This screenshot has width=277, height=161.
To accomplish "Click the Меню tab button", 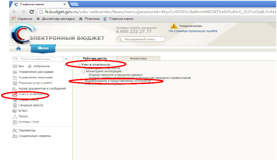I will click(43, 48).
